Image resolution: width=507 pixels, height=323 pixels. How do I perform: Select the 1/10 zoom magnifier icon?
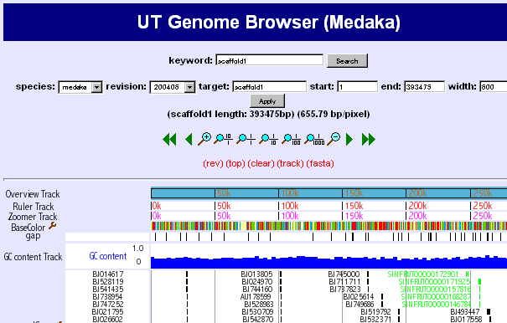268,139
